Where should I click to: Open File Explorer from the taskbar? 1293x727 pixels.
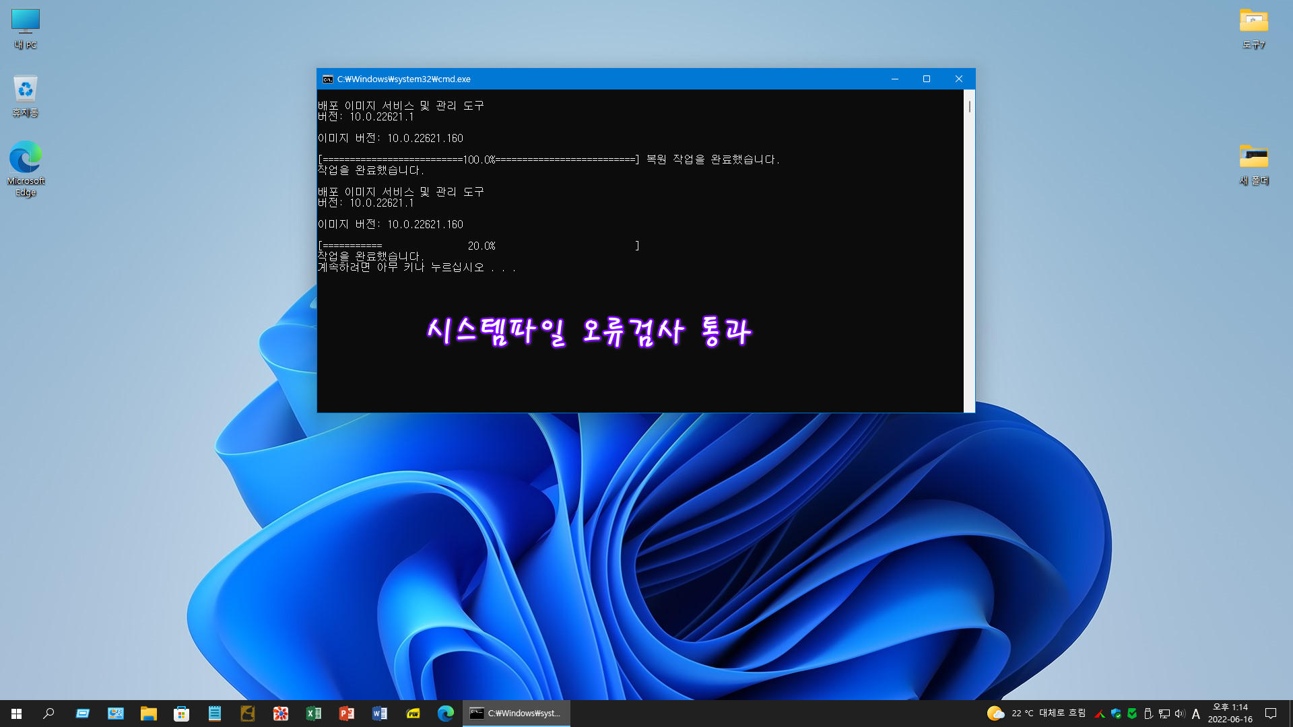148,714
